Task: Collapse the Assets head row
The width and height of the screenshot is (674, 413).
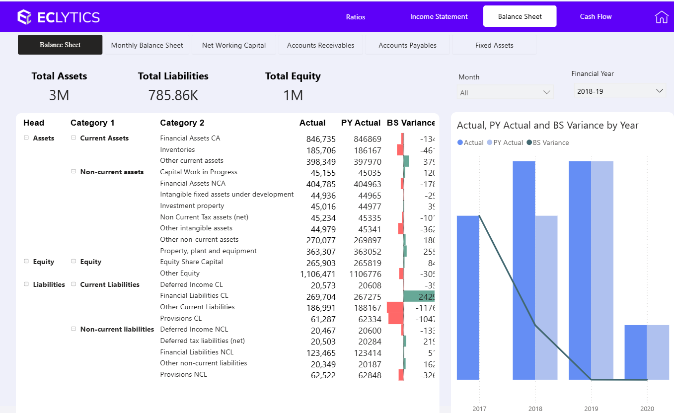Action: click(27, 138)
